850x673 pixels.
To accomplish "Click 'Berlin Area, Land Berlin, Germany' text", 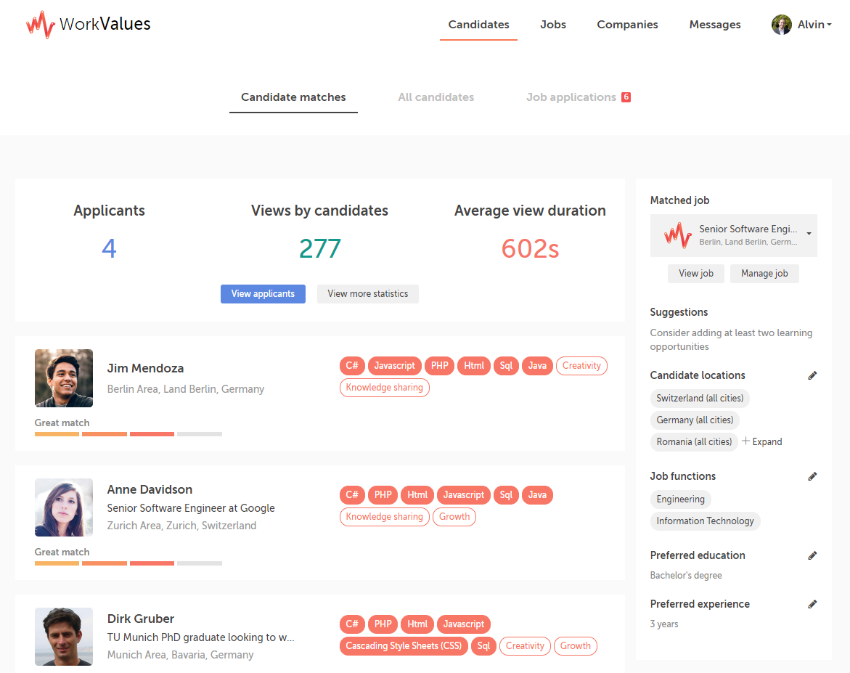I will click(x=185, y=389).
